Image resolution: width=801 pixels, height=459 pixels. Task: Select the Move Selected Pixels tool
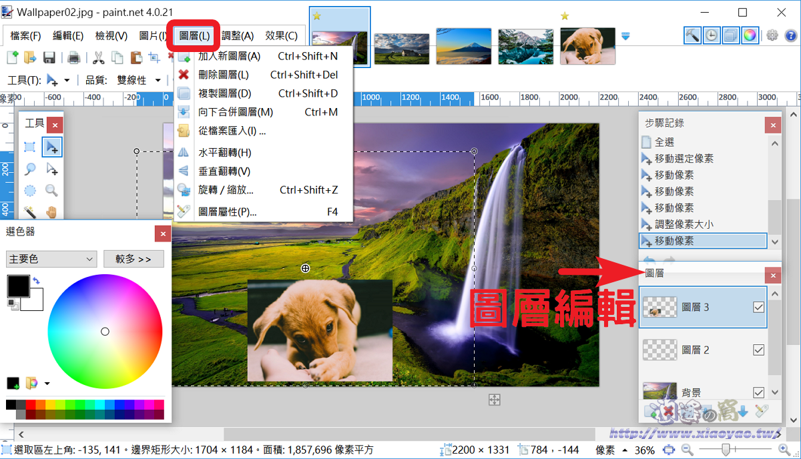pyautogui.click(x=51, y=147)
